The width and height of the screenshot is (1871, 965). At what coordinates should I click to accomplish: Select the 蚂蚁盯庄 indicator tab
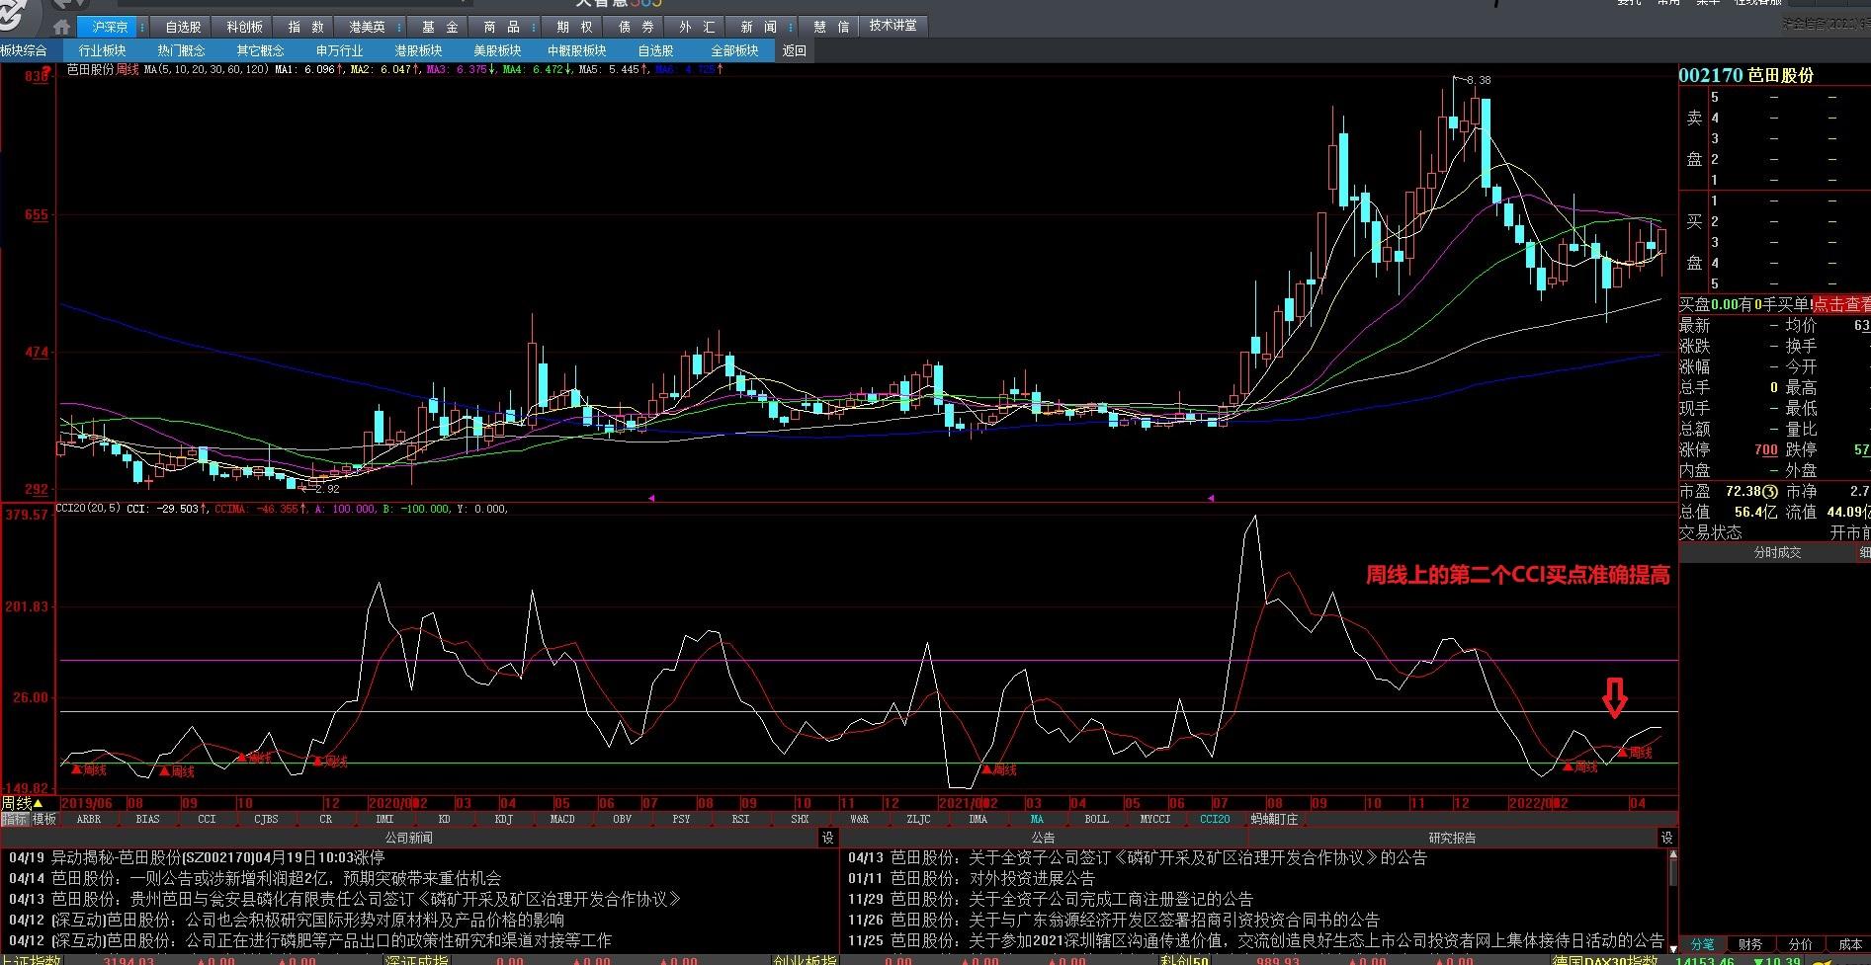click(x=1274, y=819)
